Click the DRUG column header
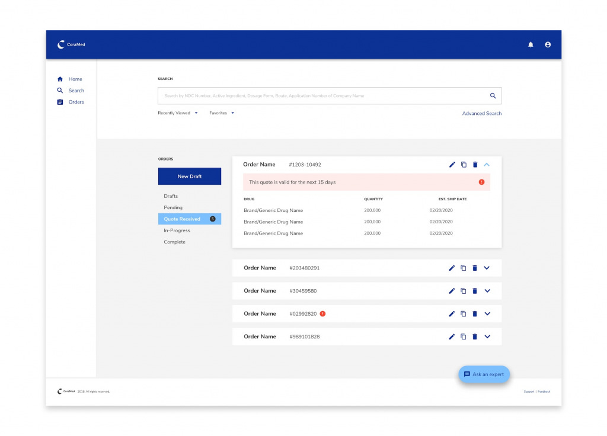This screenshot has height=436, width=607. coord(249,199)
